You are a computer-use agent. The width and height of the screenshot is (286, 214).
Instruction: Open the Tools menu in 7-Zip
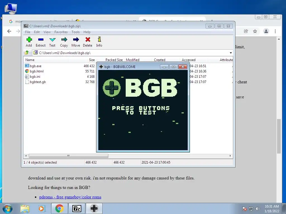[x=75, y=32]
